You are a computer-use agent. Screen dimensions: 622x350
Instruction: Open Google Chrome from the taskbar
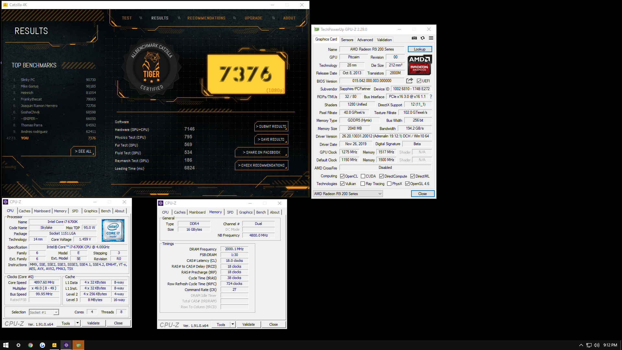(30, 345)
